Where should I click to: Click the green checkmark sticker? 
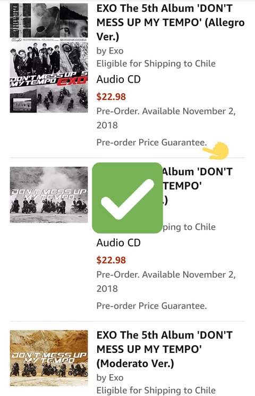pos(127,198)
